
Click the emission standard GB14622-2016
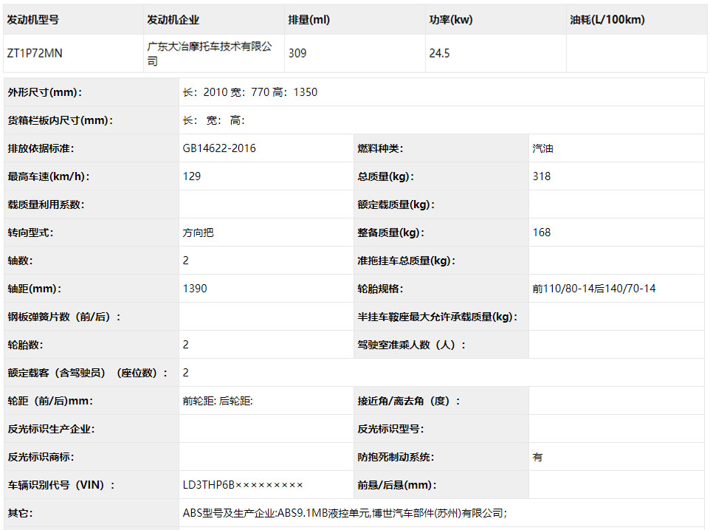pos(219,148)
